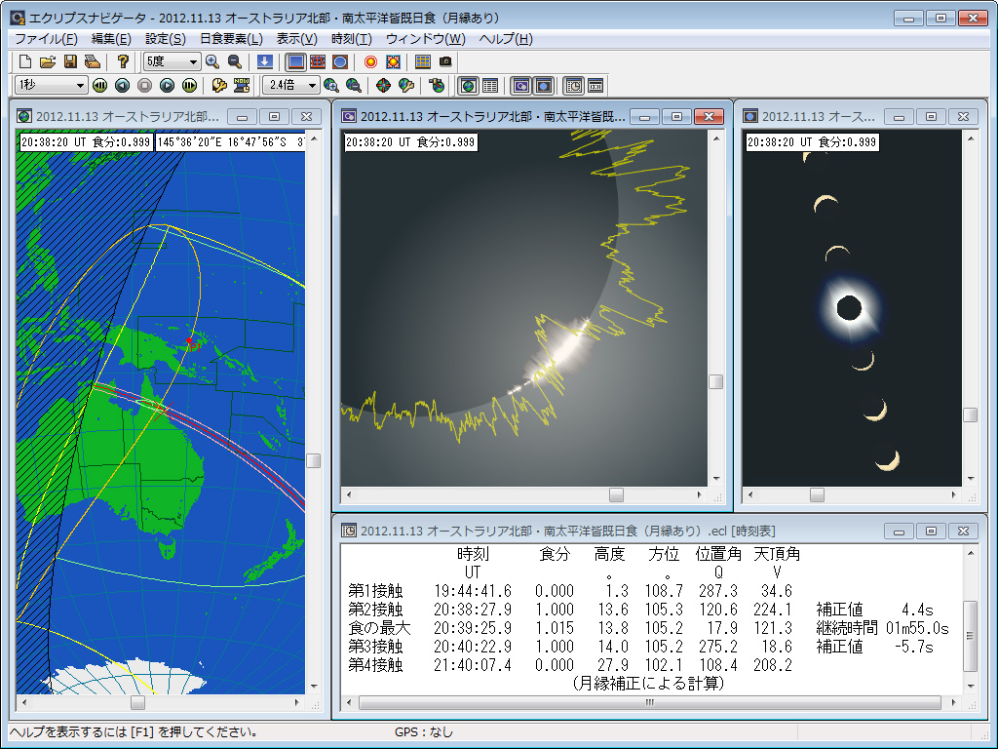
Task: Open the 時刻(T) menu
Action: click(x=351, y=39)
